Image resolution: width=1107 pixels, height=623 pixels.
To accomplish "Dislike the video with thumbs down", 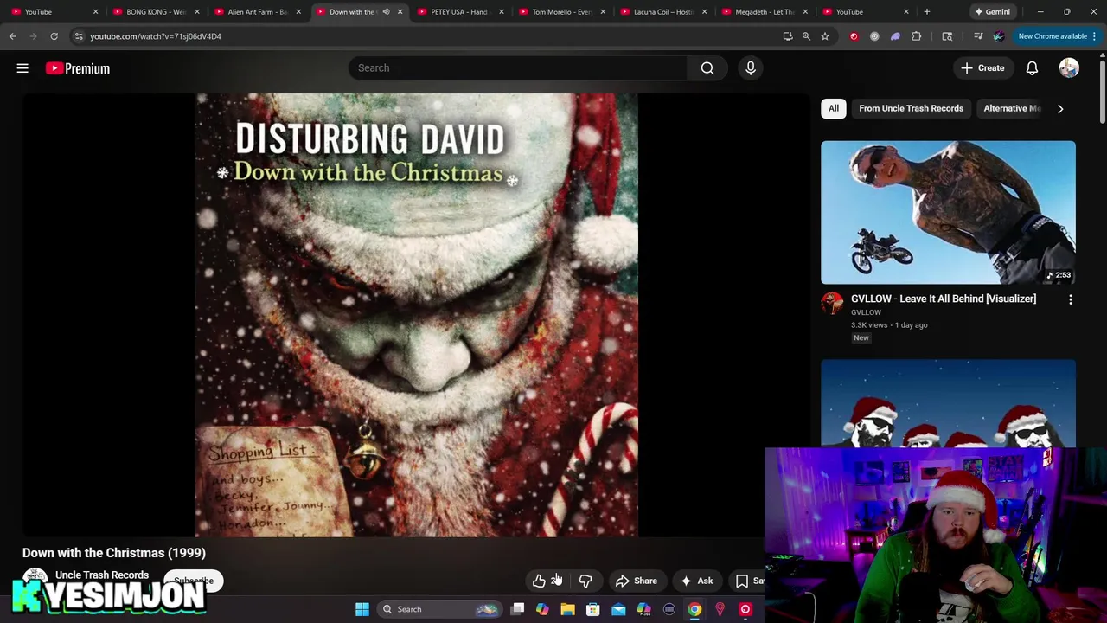I will 585,581.
